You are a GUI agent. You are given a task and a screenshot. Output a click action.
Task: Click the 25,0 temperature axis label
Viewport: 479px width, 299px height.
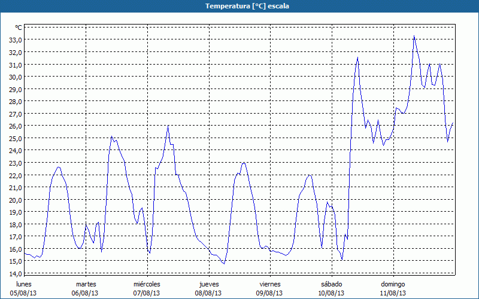click(x=16, y=138)
